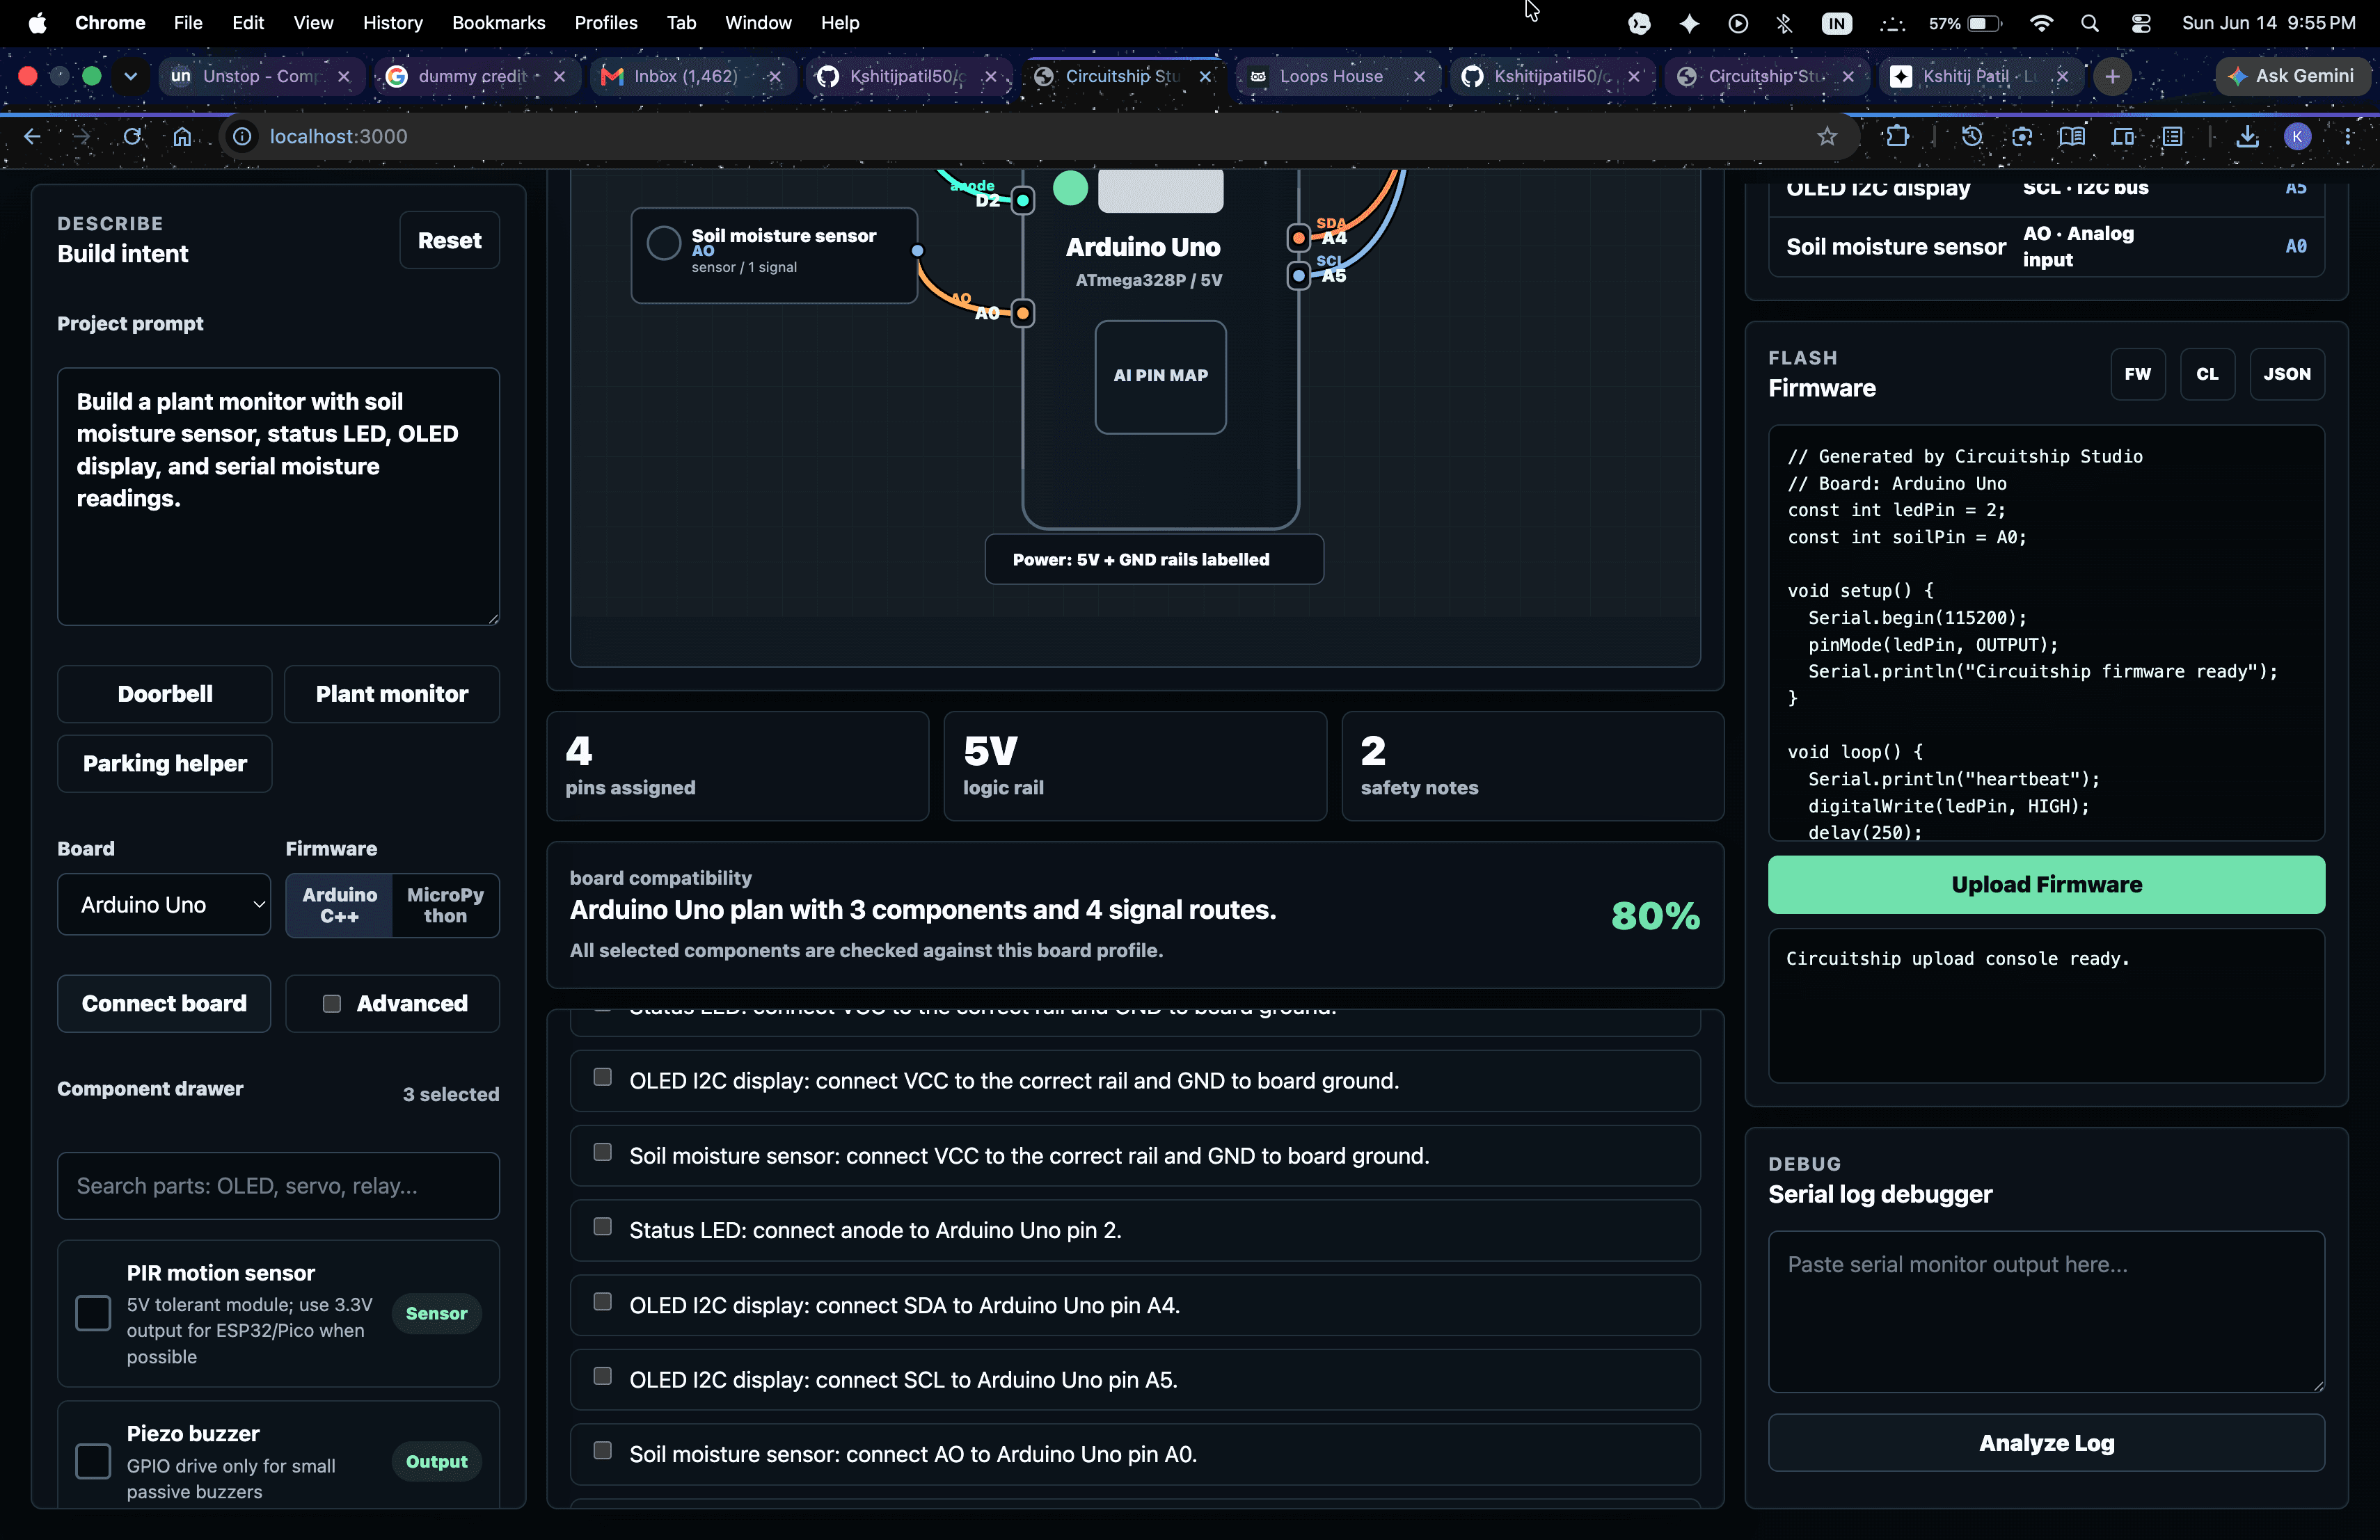Reload the localhost page

click(132, 136)
